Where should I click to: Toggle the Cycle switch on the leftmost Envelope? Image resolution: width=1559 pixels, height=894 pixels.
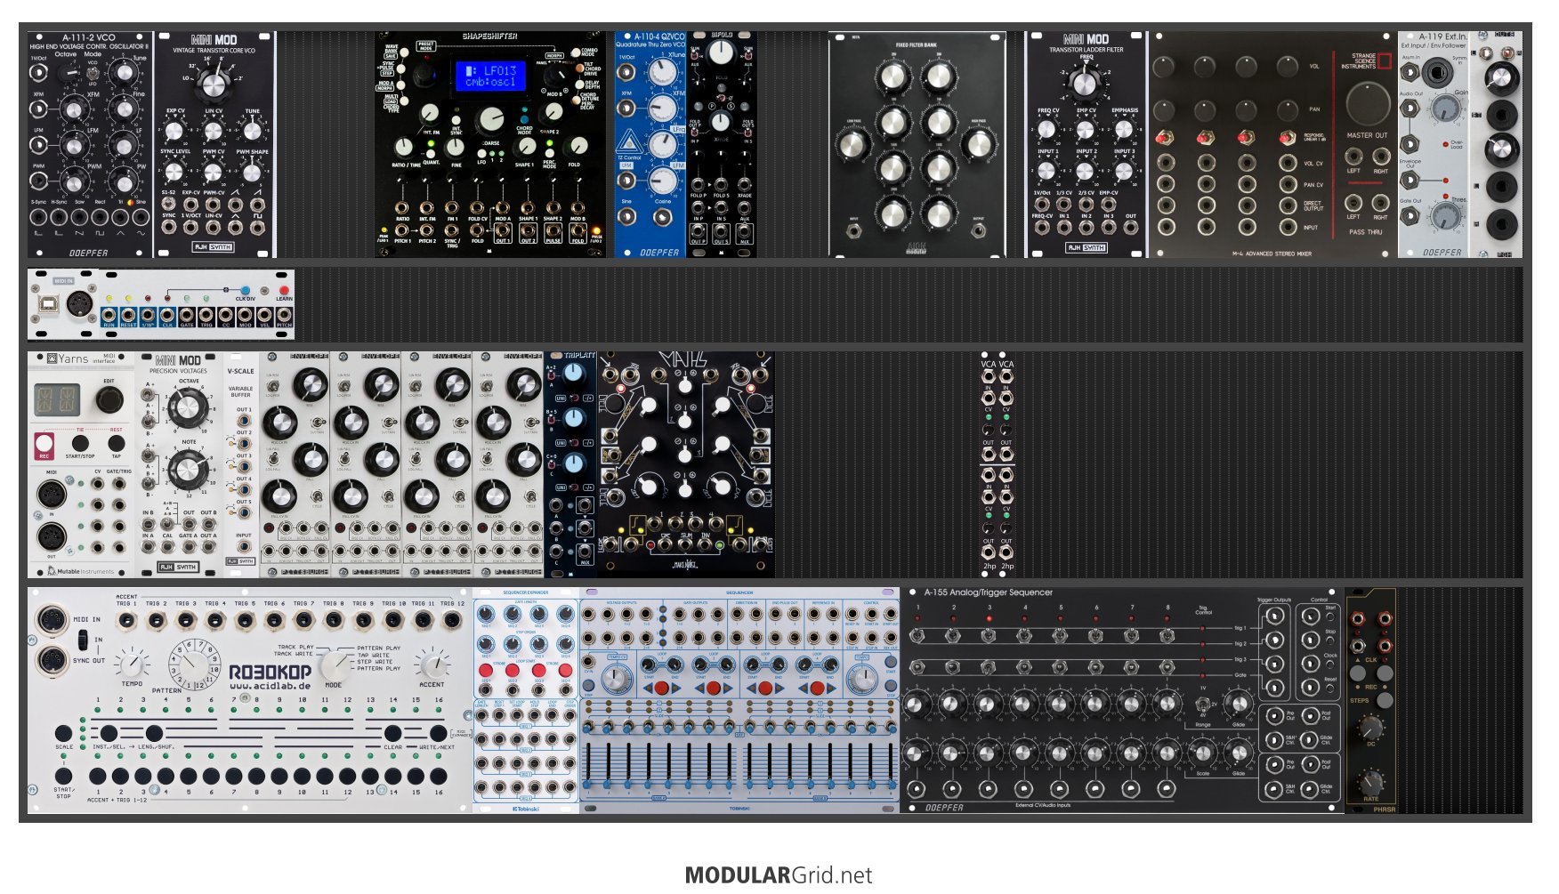(316, 498)
